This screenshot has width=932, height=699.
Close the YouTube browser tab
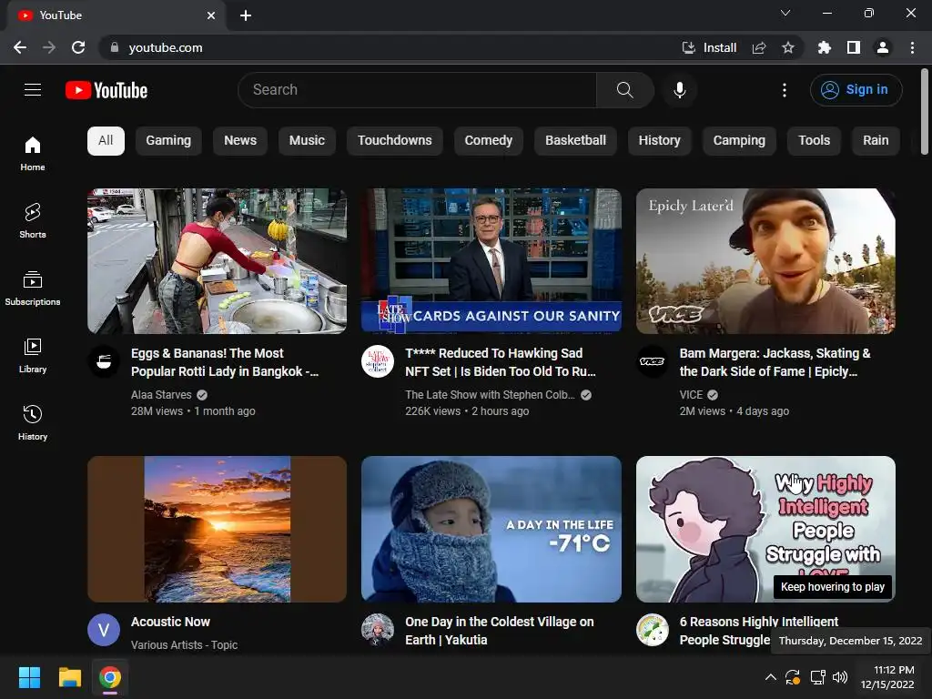coord(211,15)
